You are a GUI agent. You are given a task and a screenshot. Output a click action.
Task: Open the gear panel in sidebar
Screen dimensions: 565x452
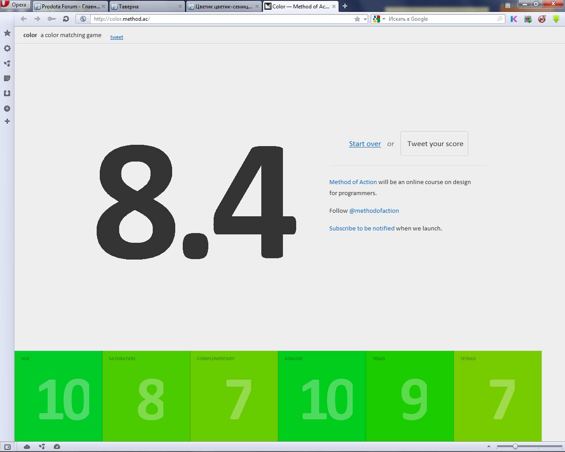tap(7, 48)
